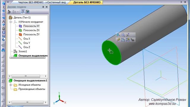Click the edit sketch icon with pencil over square

128,40
